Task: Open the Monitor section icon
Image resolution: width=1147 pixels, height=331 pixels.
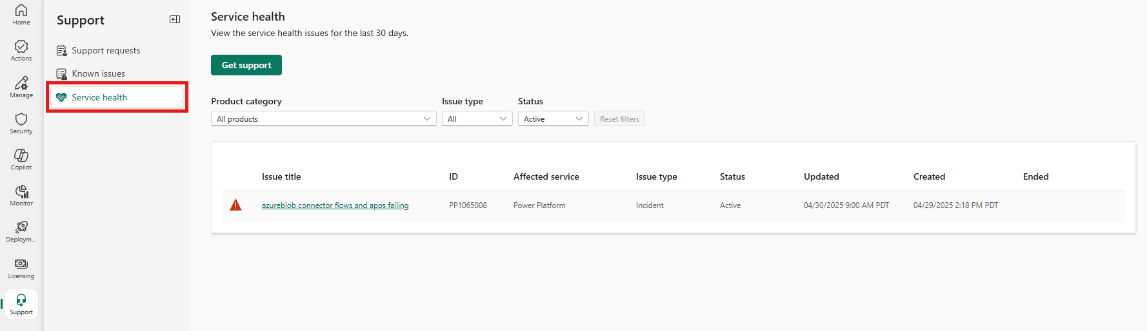Action: [x=21, y=195]
